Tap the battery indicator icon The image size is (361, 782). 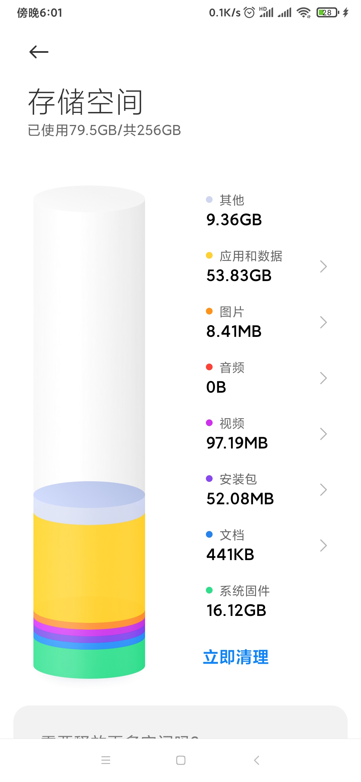(x=328, y=13)
